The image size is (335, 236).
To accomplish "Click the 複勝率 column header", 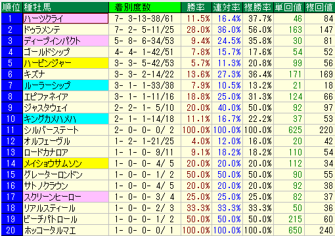I will 258,7.
